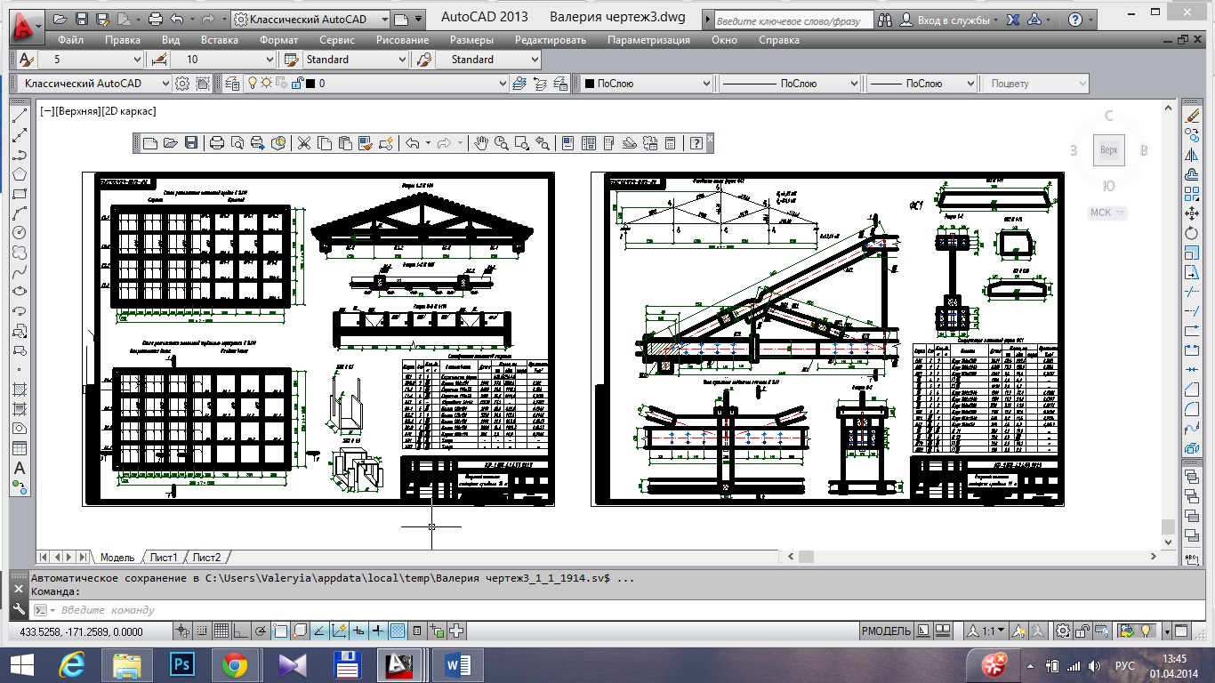Expand the МСК coordinate system dropdown

tap(1108, 213)
